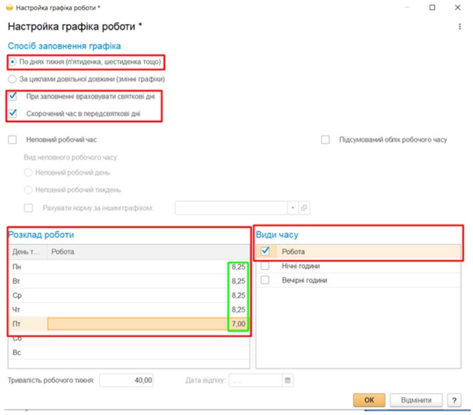The width and height of the screenshot is (473, 415).
Task: Click the calendar icon beside Дата відліку
Action: tap(288, 380)
